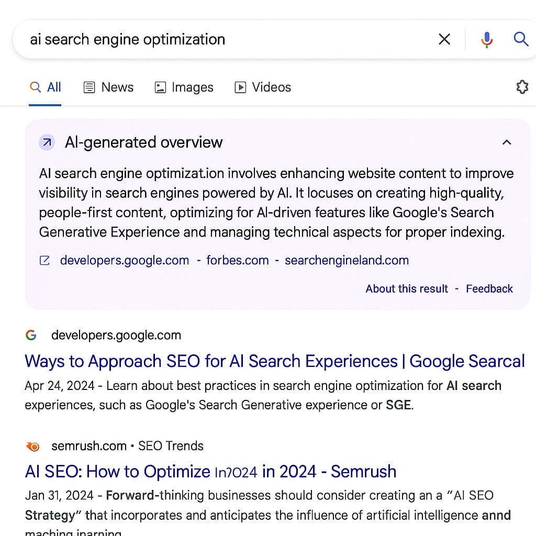
Task: Collapse the AI-generated overview panel
Action: (506, 142)
